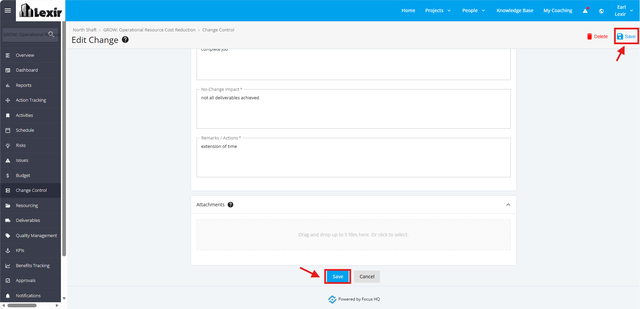Open the alerts warning icon in header
This screenshot has height=309, width=640.
585,10
